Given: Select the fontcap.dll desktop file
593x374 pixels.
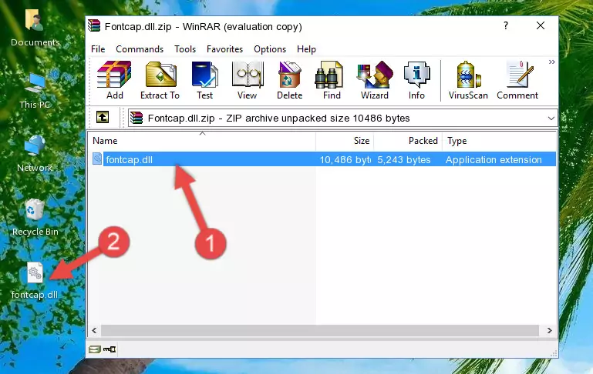Looking at the screenshot, I should (35, 281).
